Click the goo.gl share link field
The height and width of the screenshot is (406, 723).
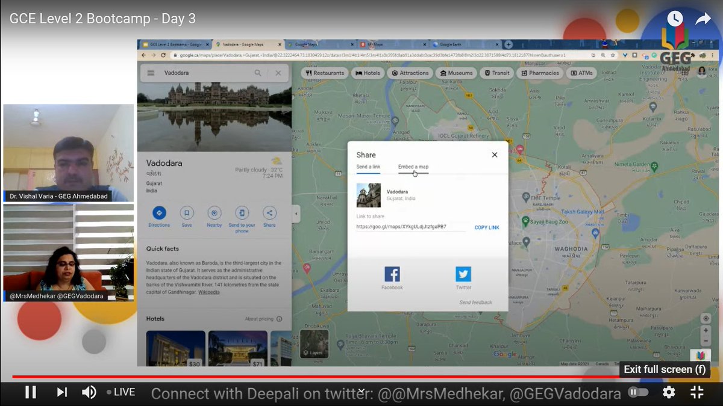point(411,227)
